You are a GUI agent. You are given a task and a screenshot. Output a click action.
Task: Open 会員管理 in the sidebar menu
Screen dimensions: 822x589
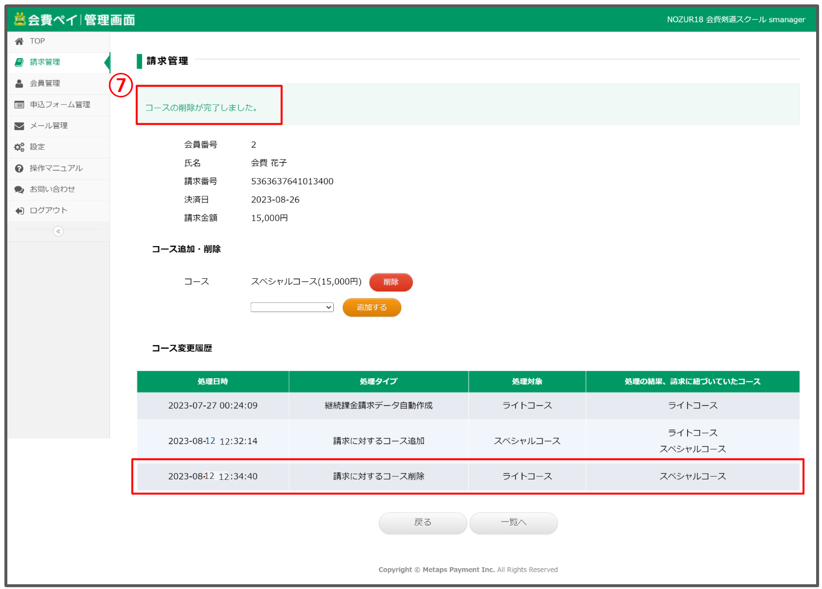pyautogui.click(x=45, y=84)
